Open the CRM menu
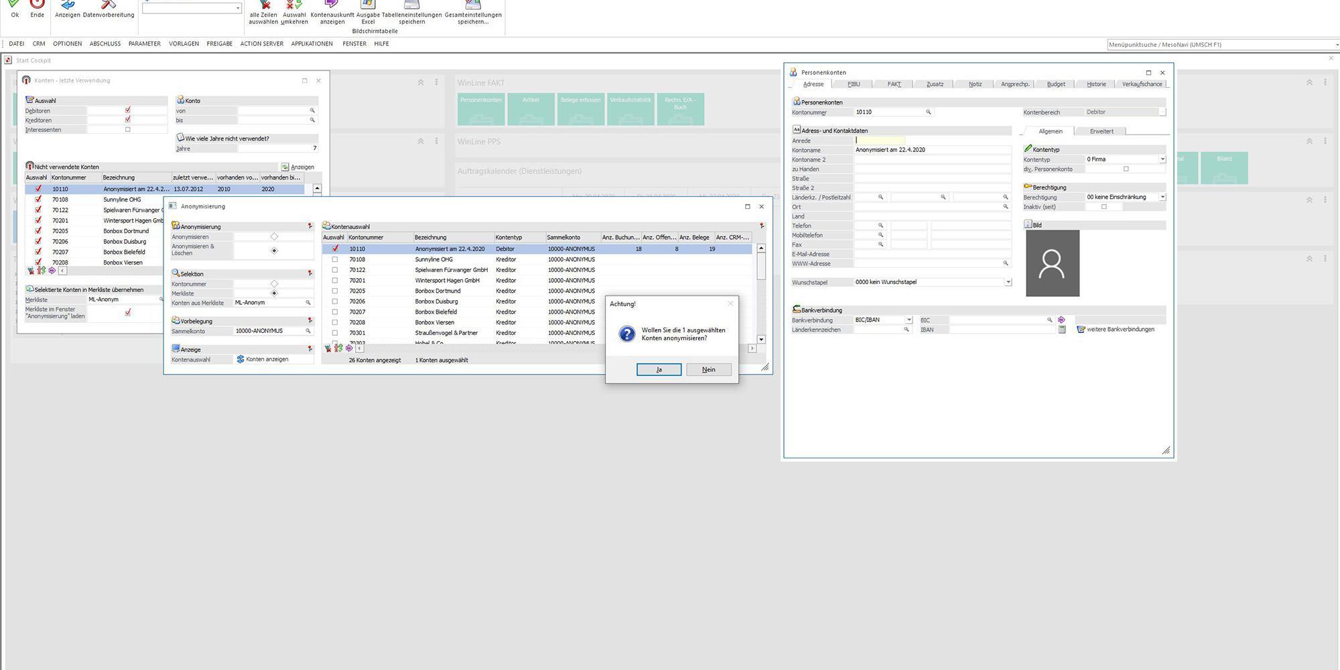Screen dimensions: 1340x670 click(39, 44)
